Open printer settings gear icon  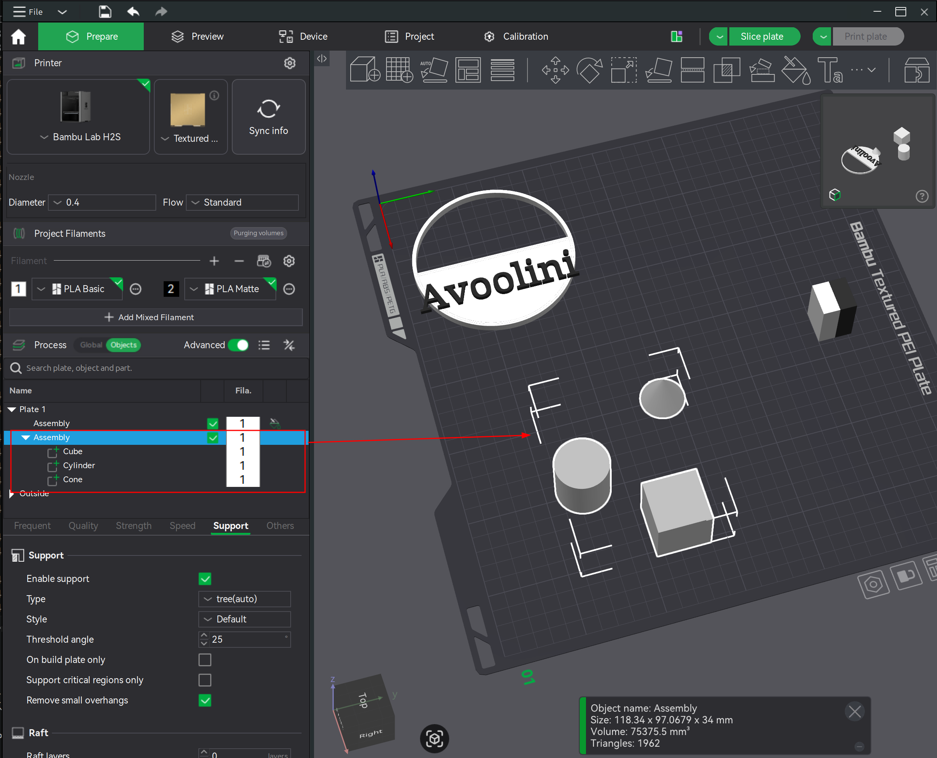[x=289, y=63]
